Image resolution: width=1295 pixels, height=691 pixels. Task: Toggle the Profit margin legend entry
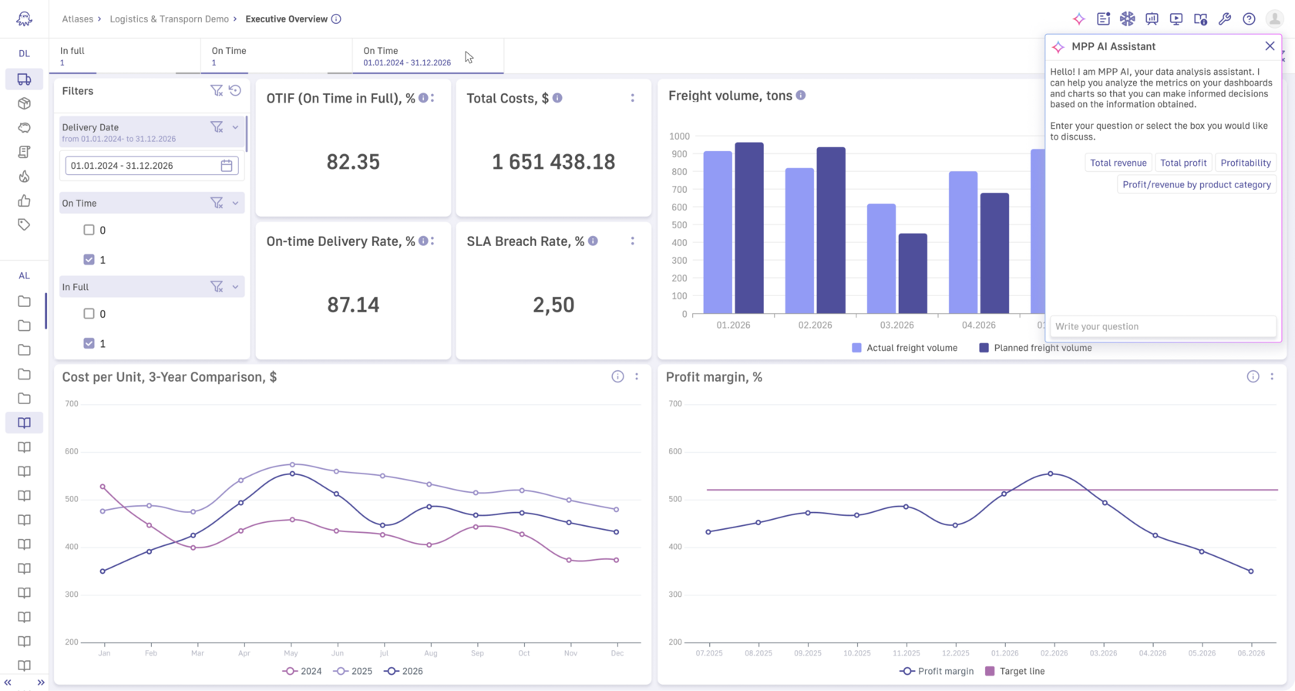[937, 671]
